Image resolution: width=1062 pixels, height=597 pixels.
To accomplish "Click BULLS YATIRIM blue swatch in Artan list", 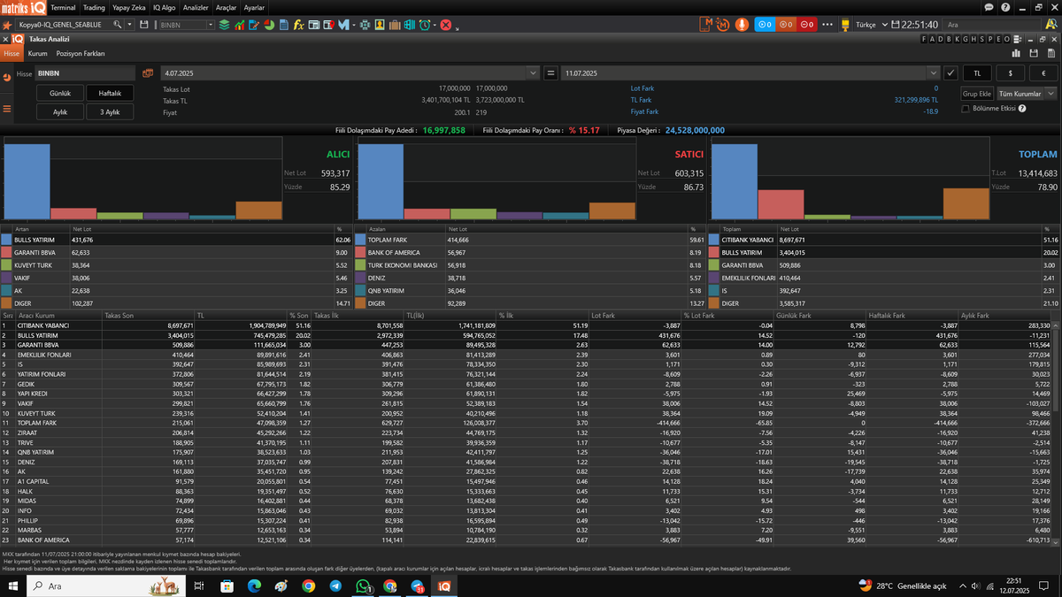I will pyautogui.click(x=6, y=240).
